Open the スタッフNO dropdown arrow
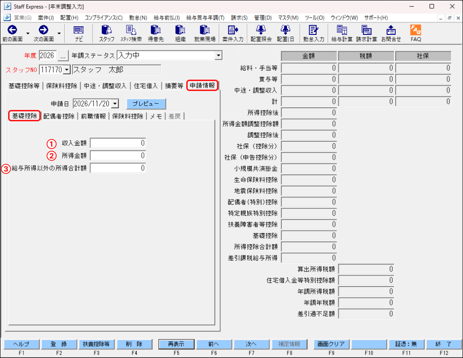Image resolution: width=463 pixels, height=358 pixels. click(67, 70)
